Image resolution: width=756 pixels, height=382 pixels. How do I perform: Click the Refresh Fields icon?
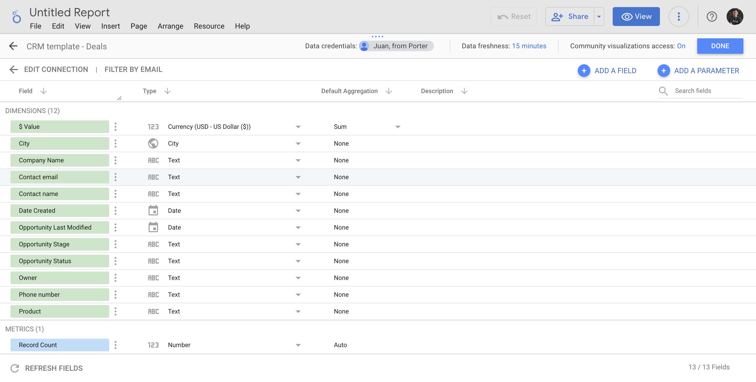click(x=15, y=368)
